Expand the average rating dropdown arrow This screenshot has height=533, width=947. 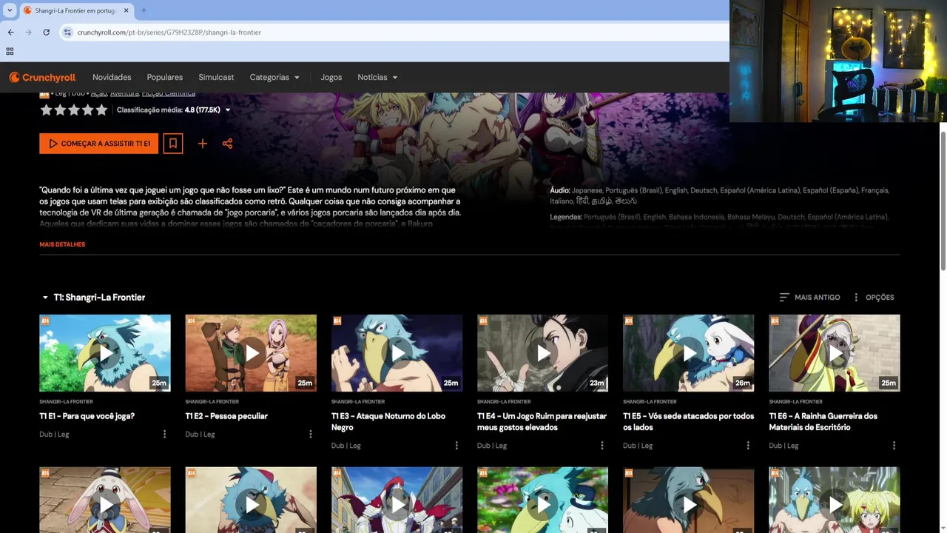coord(228,110)
